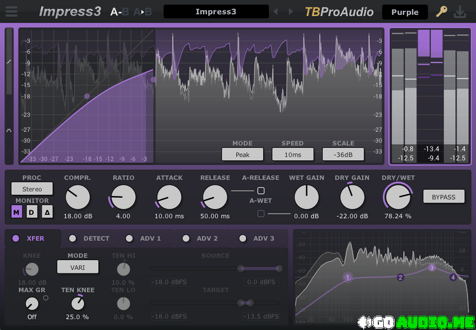
Task: Click the MAX GR knob
Action: tap(32, 304)
